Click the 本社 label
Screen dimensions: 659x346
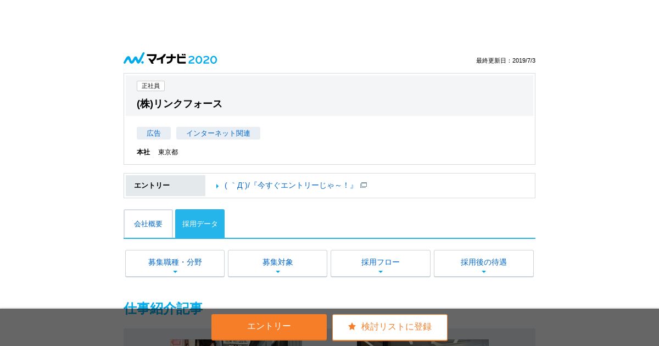tap(143, 152)
